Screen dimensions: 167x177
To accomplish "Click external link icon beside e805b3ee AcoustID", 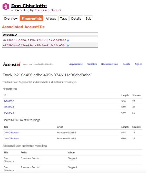I will tap(68, 45).
